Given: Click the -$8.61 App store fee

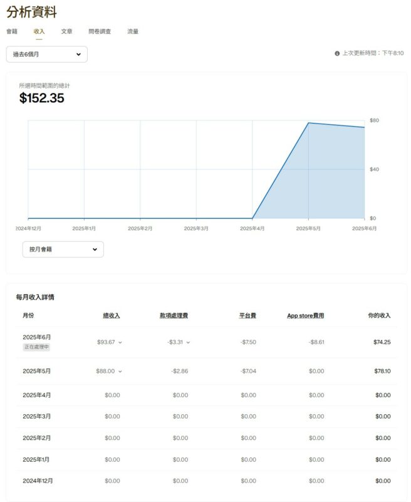Looking at the screenshot, I should [x=316, y=342].
